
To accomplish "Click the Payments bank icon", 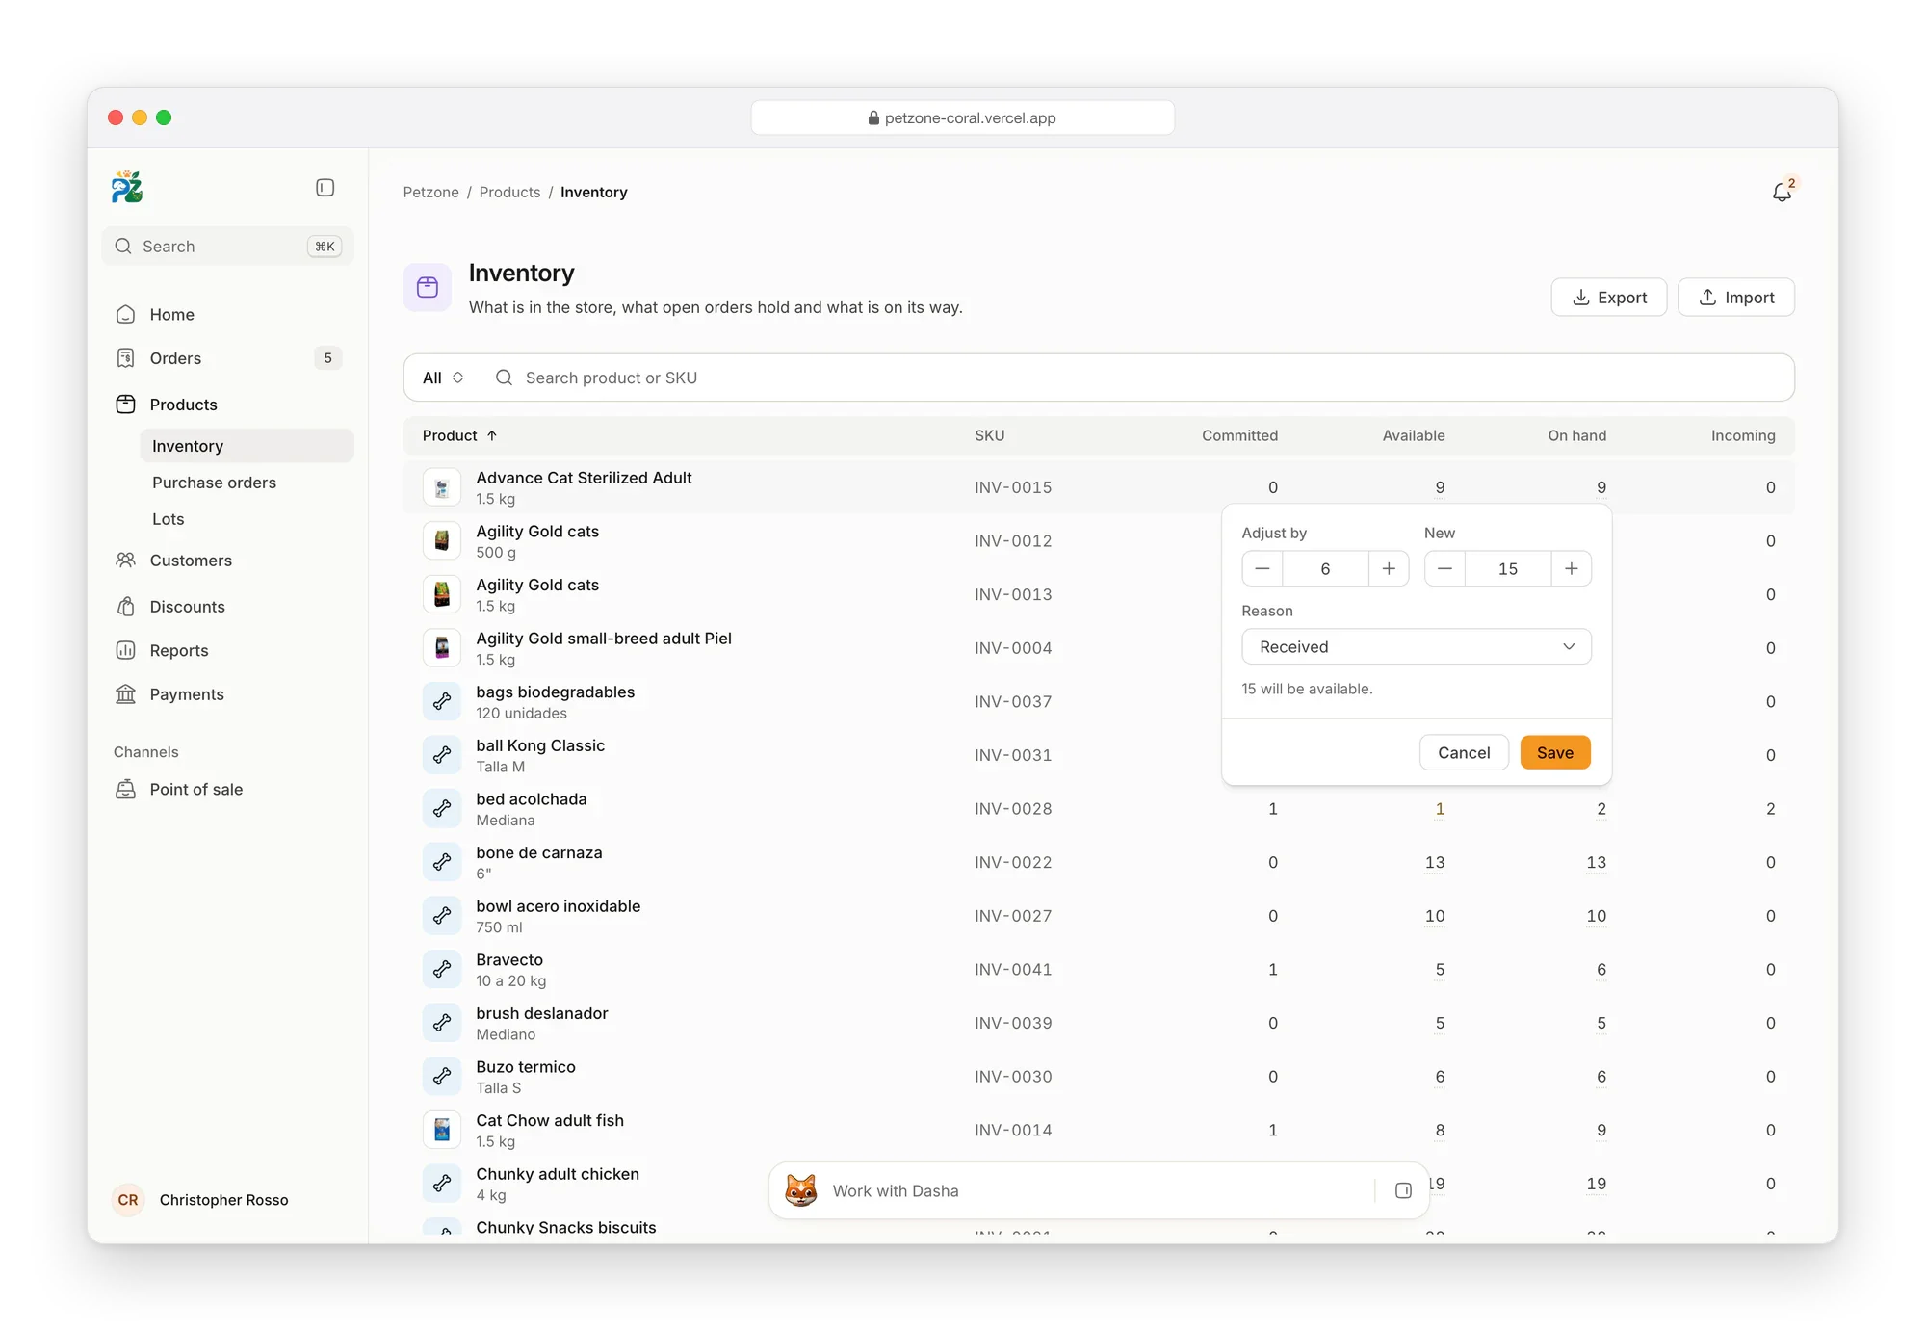I will pos(126,694).
